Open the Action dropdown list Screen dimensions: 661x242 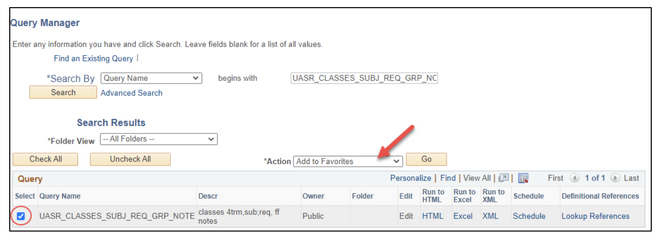pos(348,162)
